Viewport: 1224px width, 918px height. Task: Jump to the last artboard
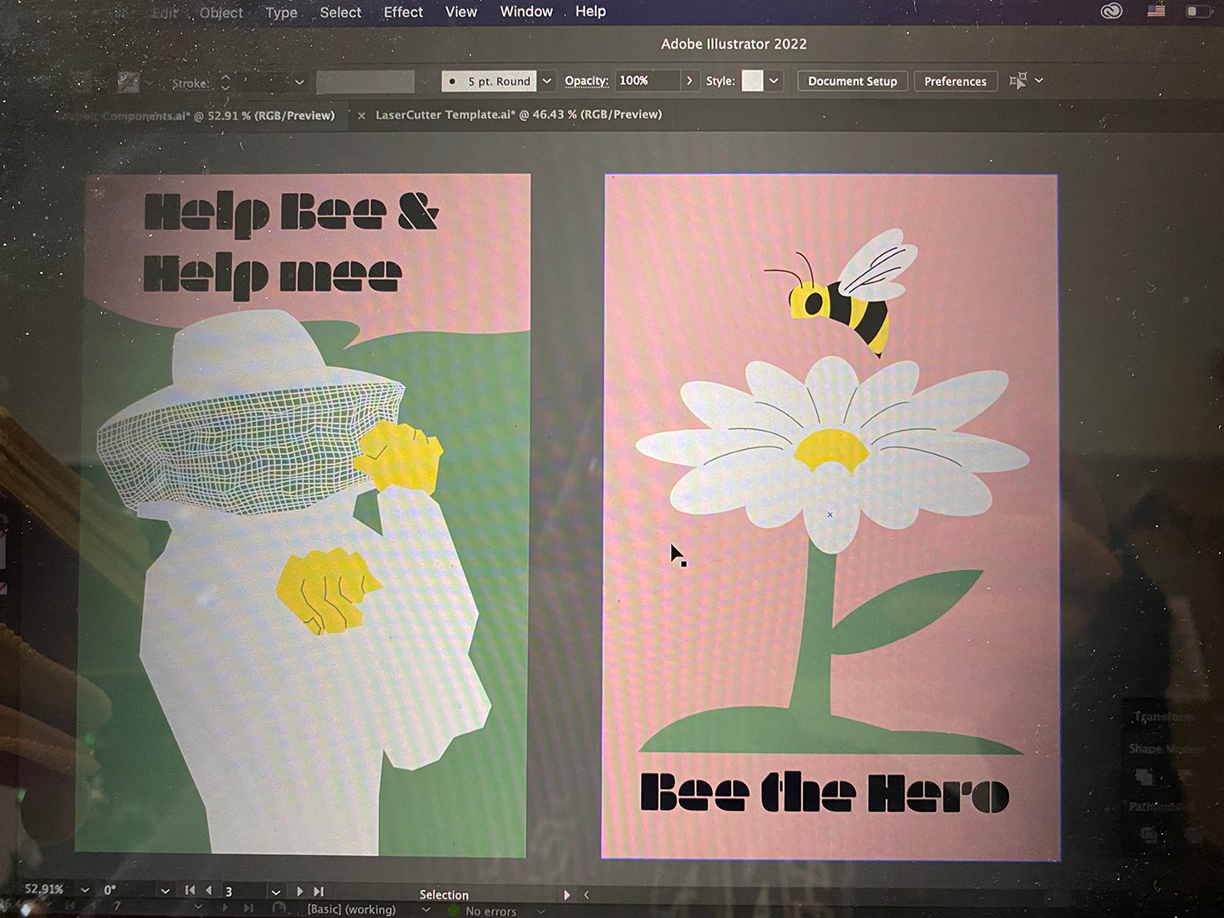coord(319,891)
